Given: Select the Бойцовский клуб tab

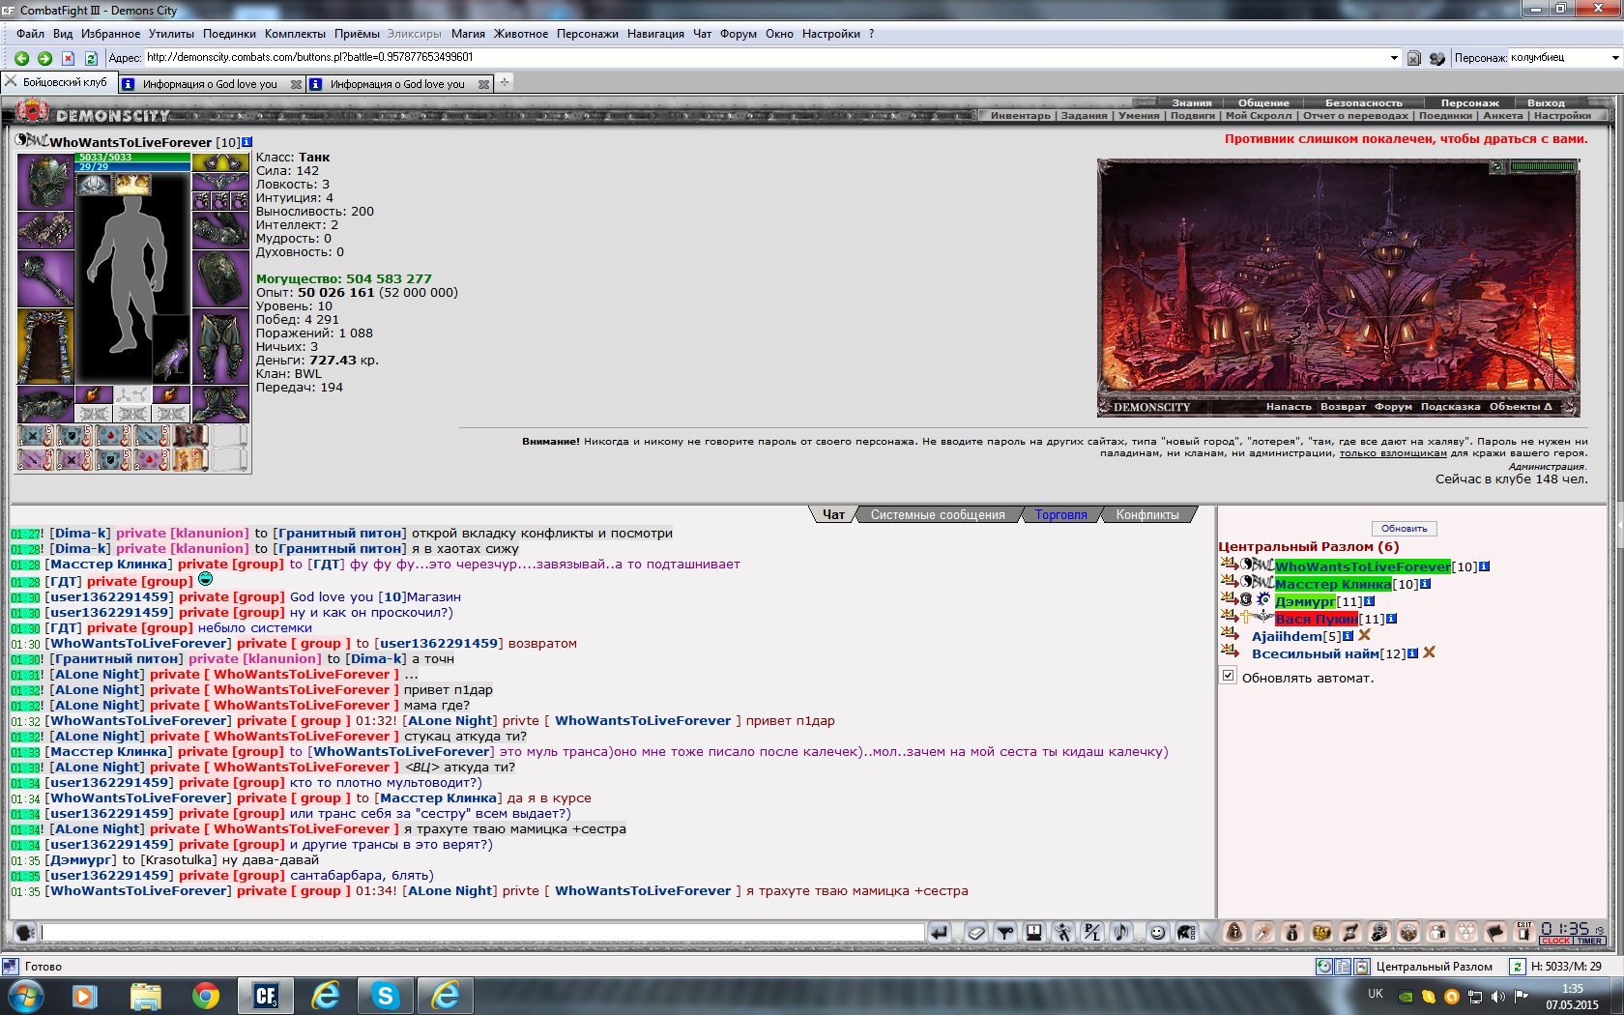Looking at the screenshot, I should coord(57,83).
